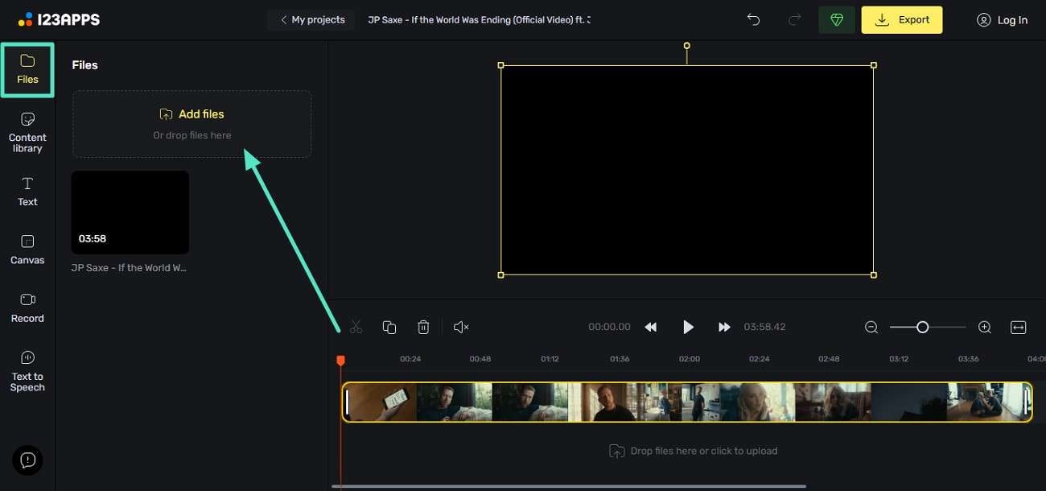Undo the last action

[x=753, y=20]
